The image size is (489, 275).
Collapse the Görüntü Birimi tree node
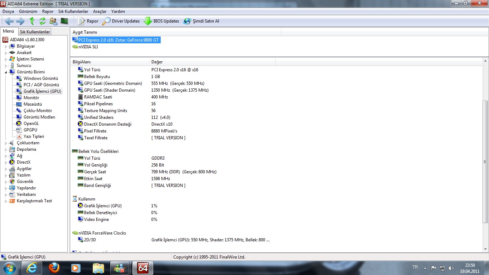click(6, 72)
